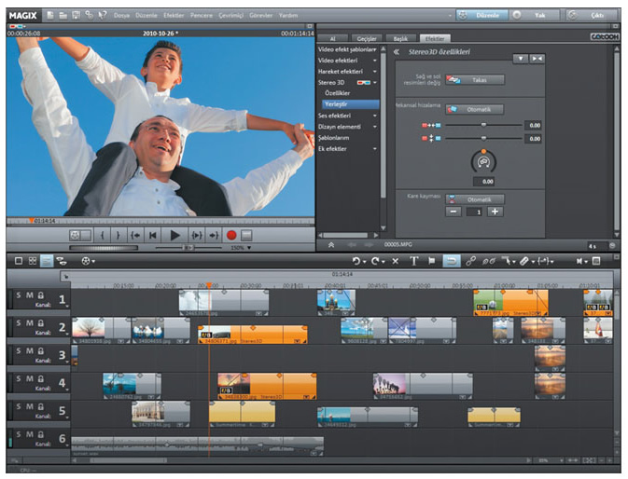Lock track 3
The image size is (628, 479).
click(41, 351)
